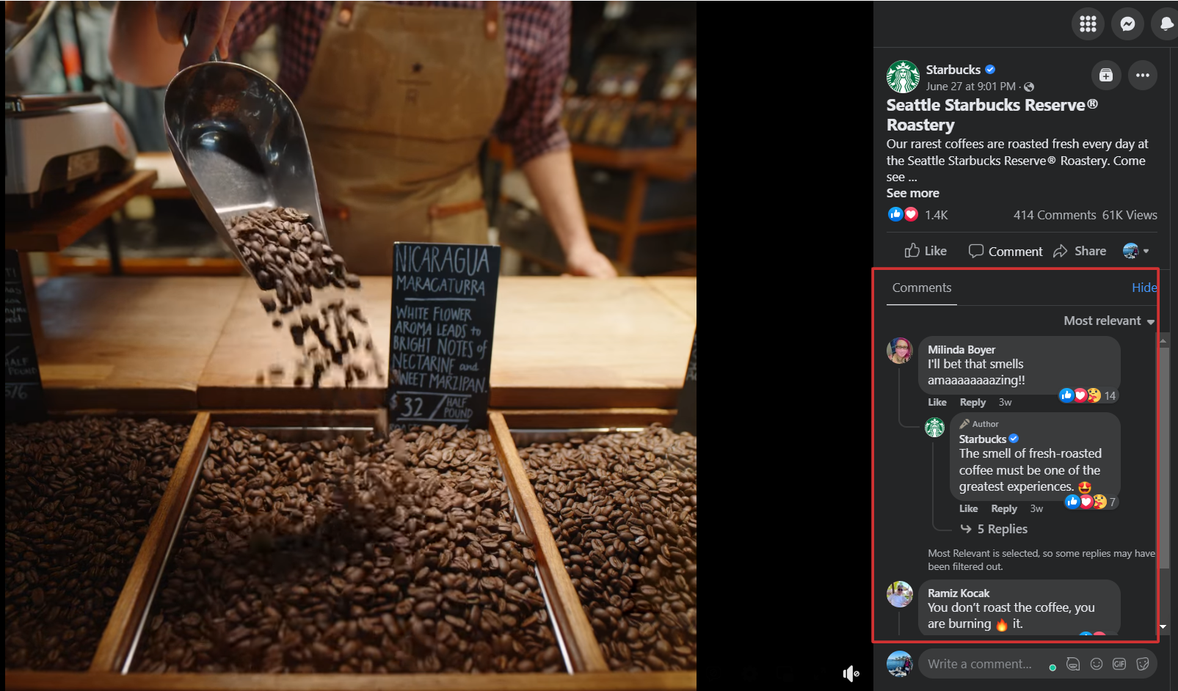Viewport: 1178px width, 691px height.
Task: Open the 3w timestamp on the Starbucks reply
Action: pos(1036,508)
